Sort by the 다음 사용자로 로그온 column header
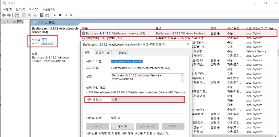 pos(259,28)
